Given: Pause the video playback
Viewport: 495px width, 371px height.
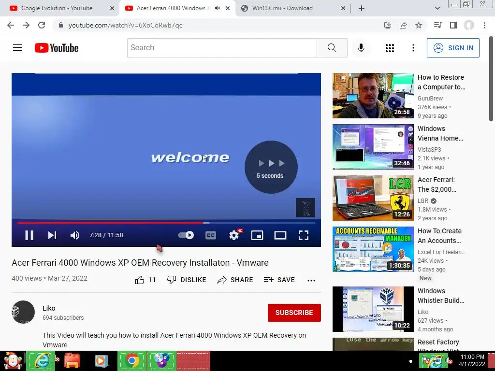Looking at the screenshot, I should (x=29, y=235).
